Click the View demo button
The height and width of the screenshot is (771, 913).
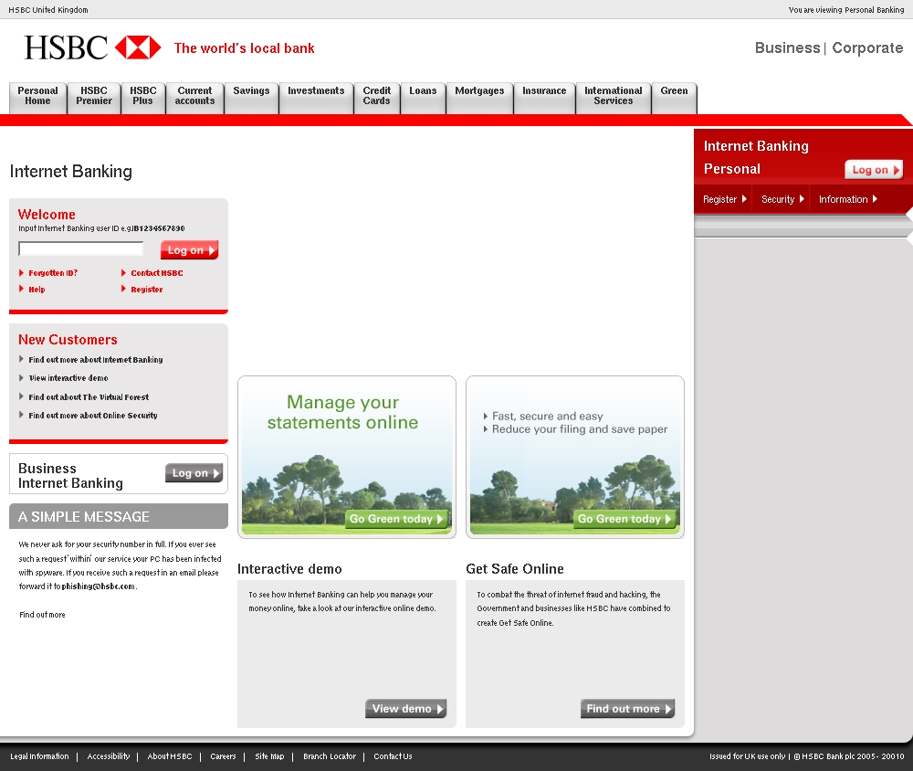click(x=406, y=709)
